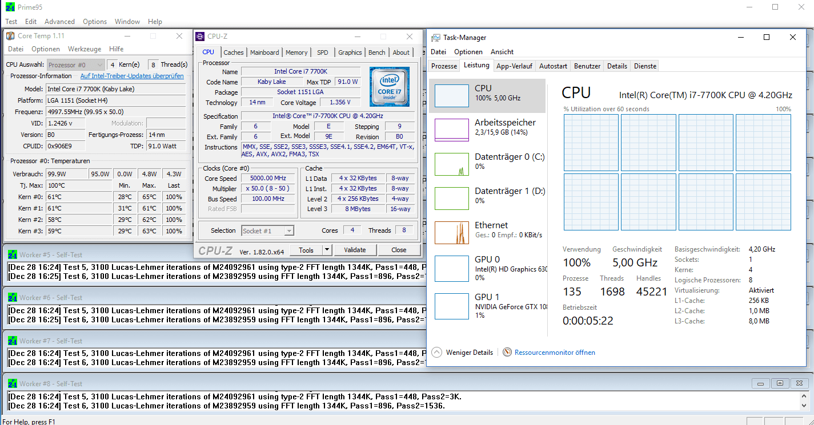The width and height of the screenshot is (814, 425).
Task: Open the Prozessor #0 CPU selection dropdown
Action: pyautogui.click(x=76, y=64)
